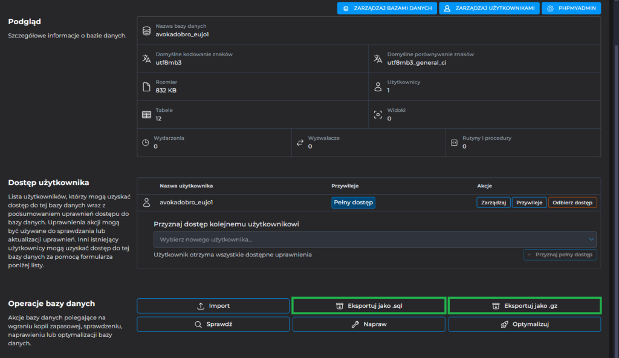Click the focus icon beside Widoki
This screenshot has height=358, width=619.
(378, 114)
